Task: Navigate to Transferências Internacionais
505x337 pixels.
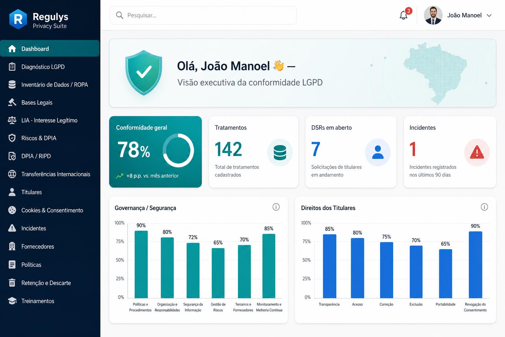Action: [50, 174]
